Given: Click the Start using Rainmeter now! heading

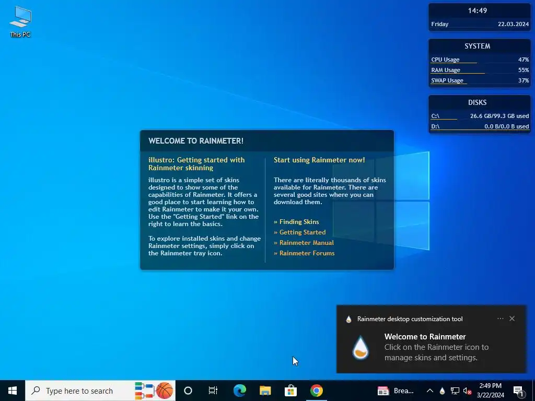Looking at the screenshot, I should coord(319,160).
